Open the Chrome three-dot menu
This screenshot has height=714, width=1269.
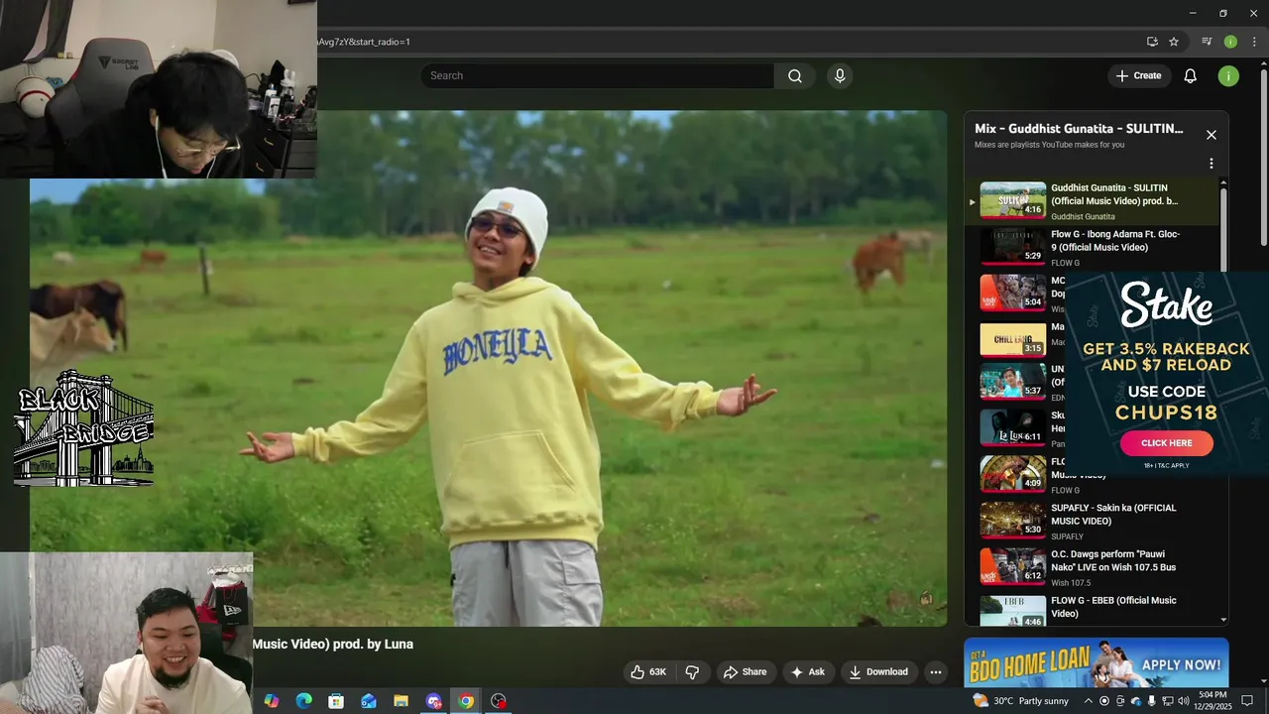pos(1254,42)
